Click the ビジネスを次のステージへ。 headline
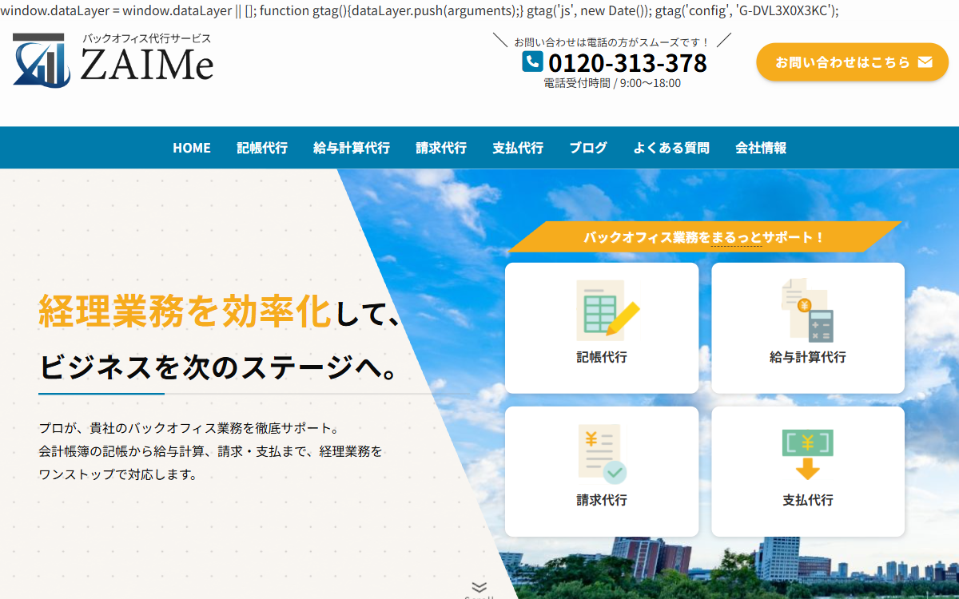The height and width of the screenshot is (599, 959). coord(218,367)
